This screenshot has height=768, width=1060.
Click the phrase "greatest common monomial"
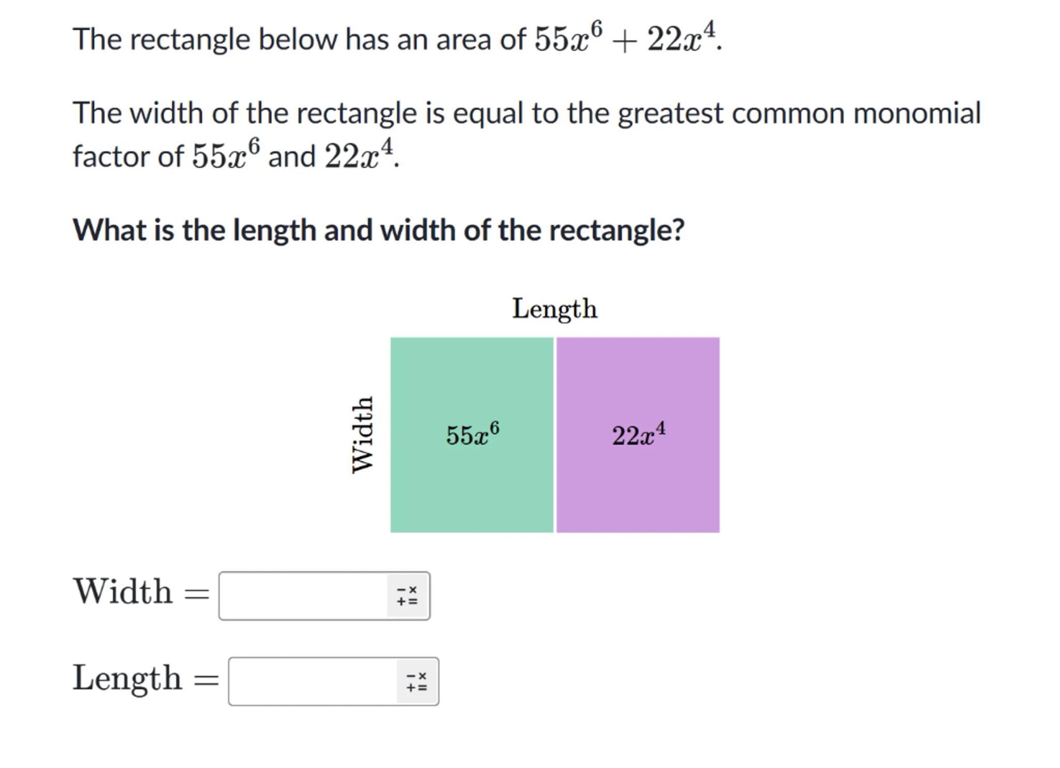click(799, 113)
